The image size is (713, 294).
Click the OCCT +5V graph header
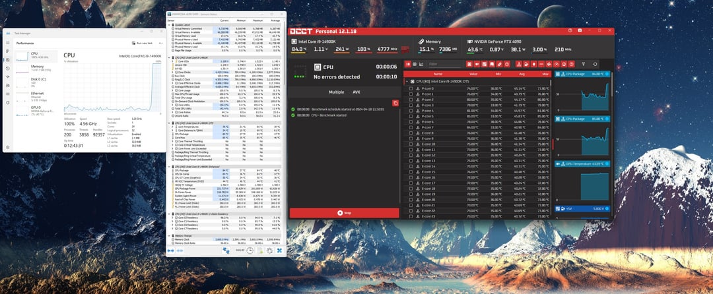click(582, 209)
